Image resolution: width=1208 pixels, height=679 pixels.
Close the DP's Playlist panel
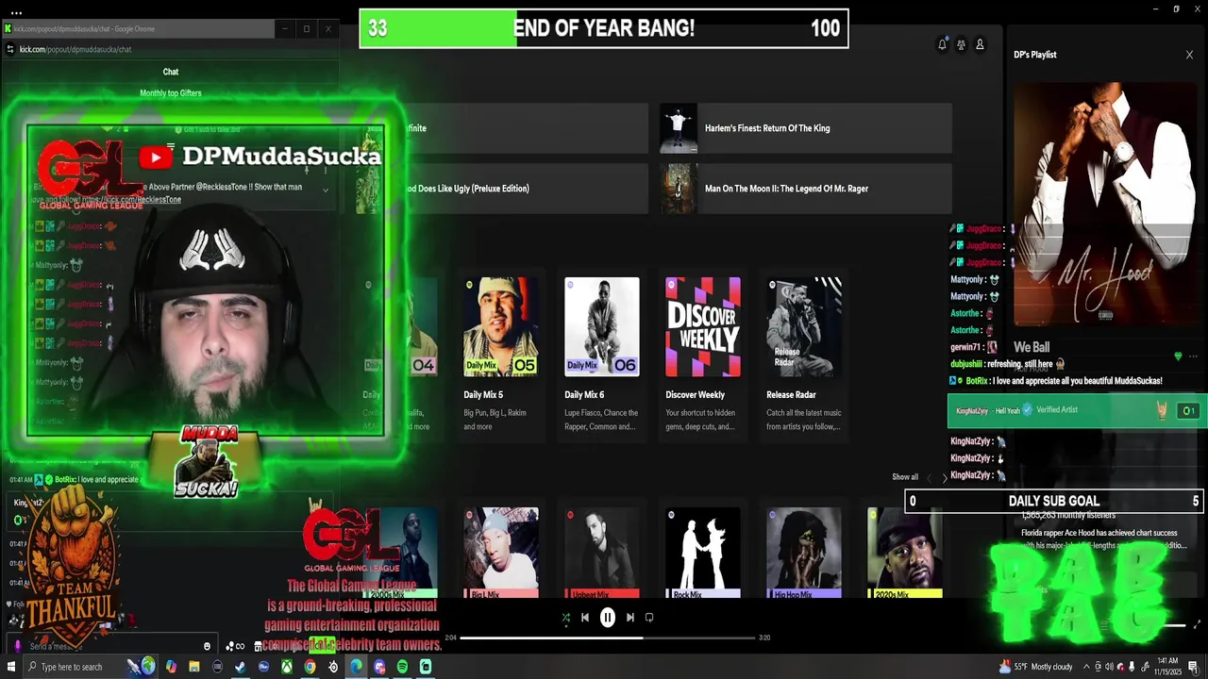pos(1189,55)
